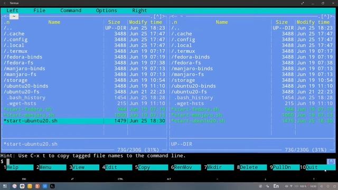338x190 pixels.
Task: Select highlighted *start-ubuntu20.sh row in left panel
Action: click(84, 121)
